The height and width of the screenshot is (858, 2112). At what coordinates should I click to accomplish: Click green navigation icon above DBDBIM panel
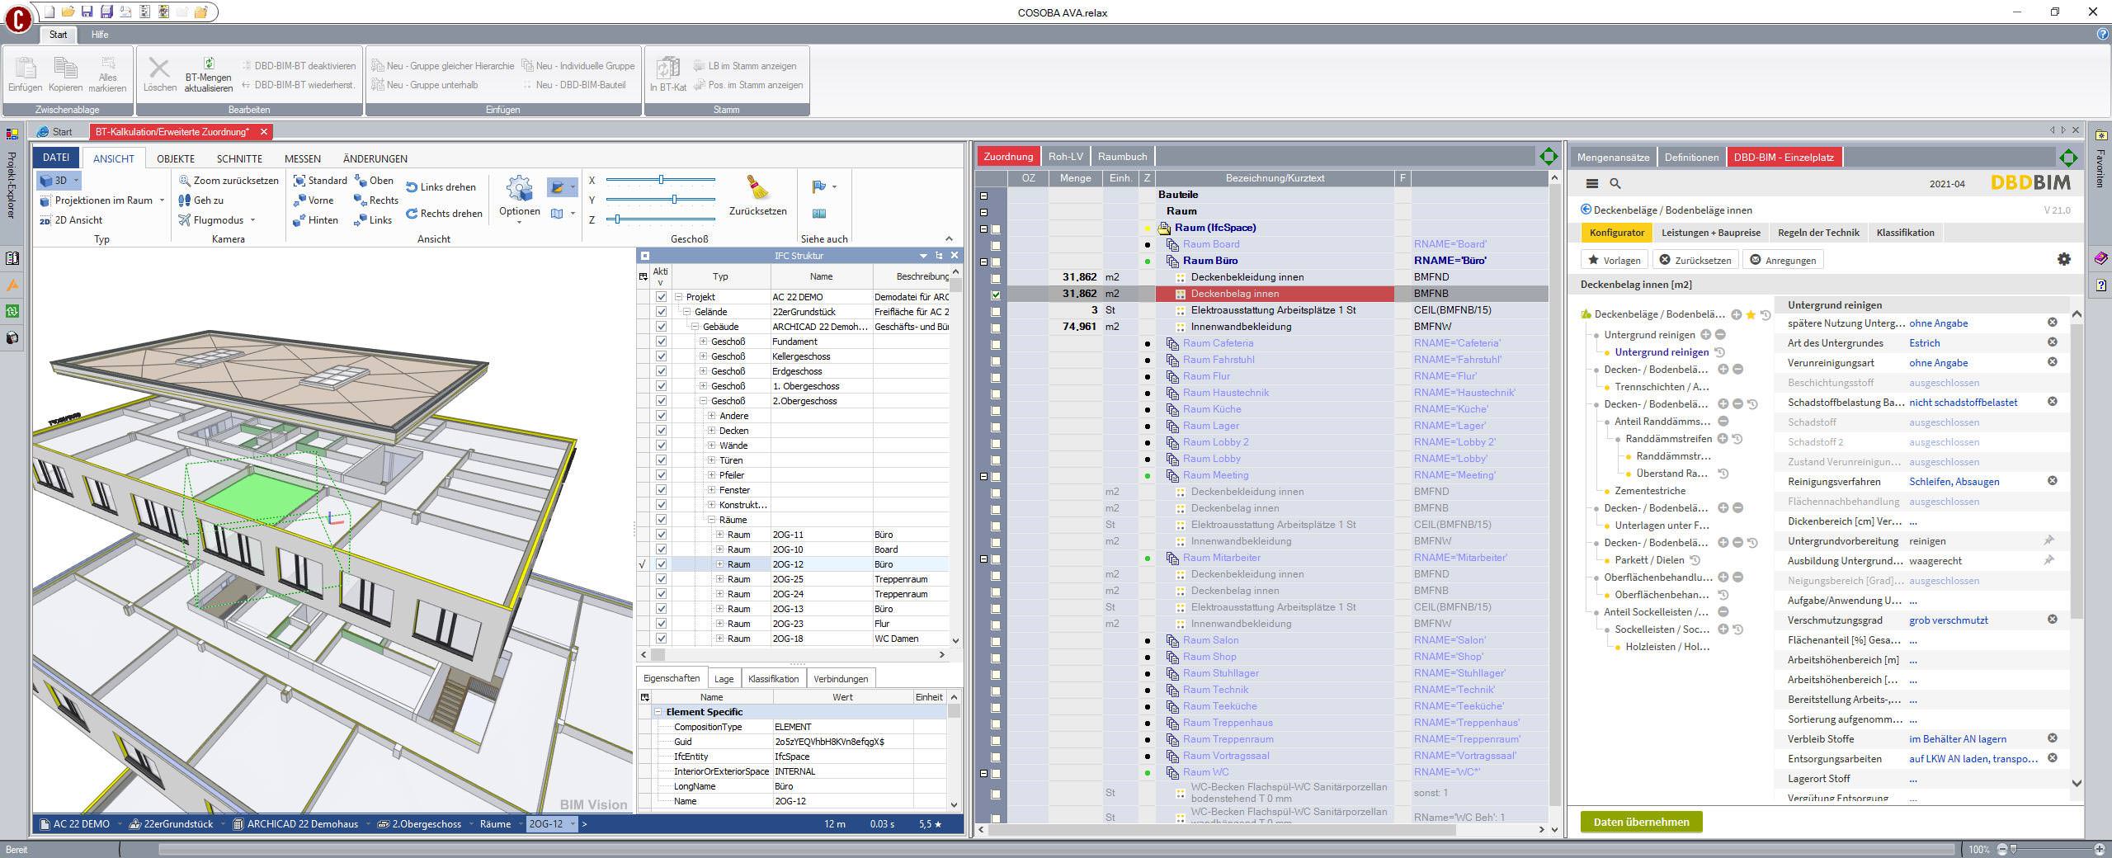coord(2068,157)
